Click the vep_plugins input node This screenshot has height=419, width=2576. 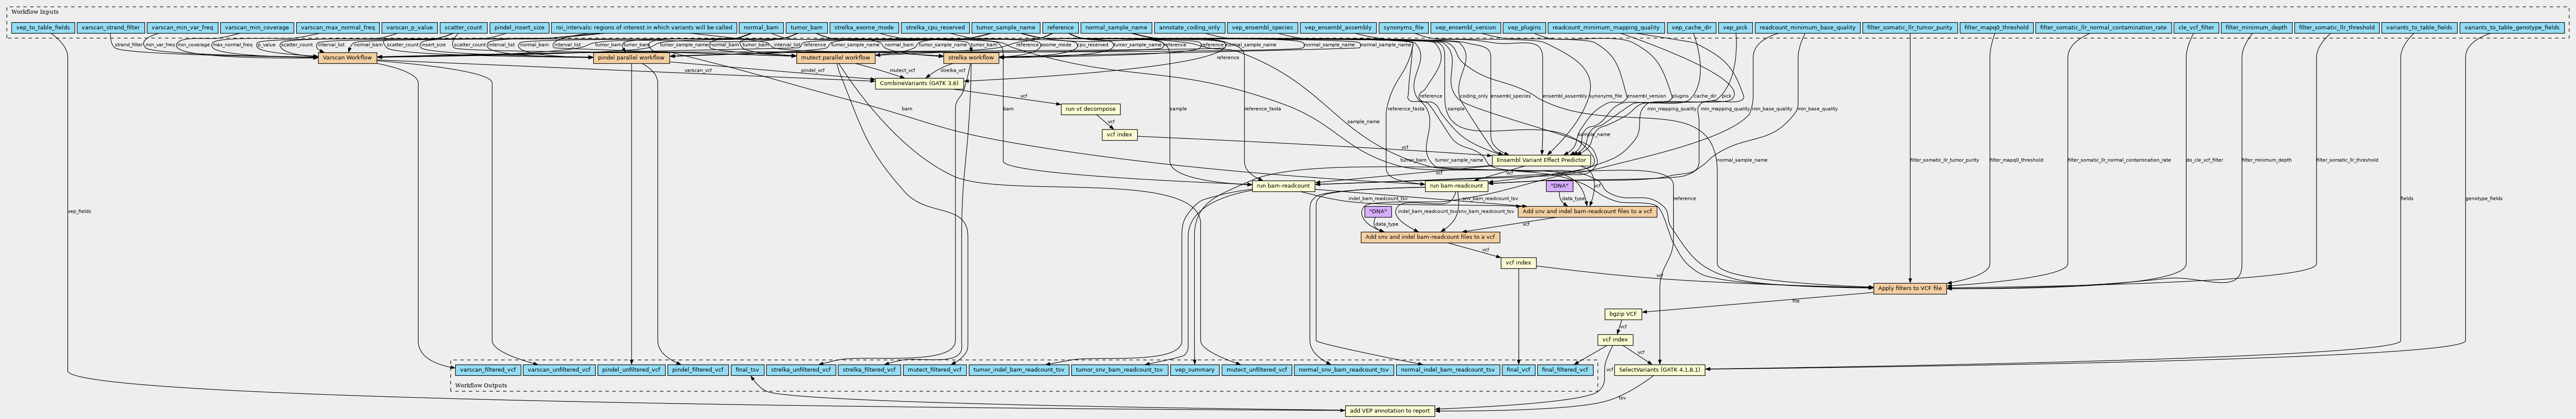(x=1524, y=28)
